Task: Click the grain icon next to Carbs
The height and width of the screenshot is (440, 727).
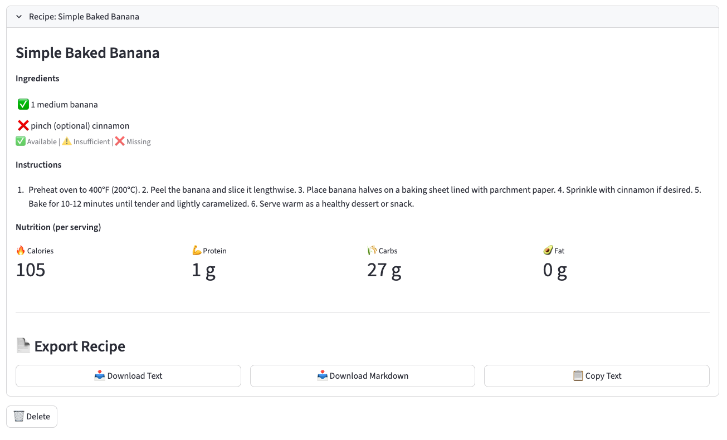Action: 372,251
